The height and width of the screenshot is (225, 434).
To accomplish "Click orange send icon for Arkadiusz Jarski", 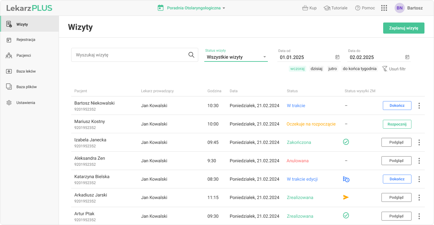I will coord(346,197).
